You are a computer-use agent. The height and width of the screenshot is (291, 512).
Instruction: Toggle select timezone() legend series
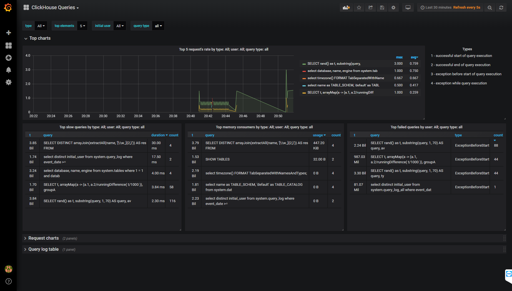pyautogui.click(x=346, y=78)
